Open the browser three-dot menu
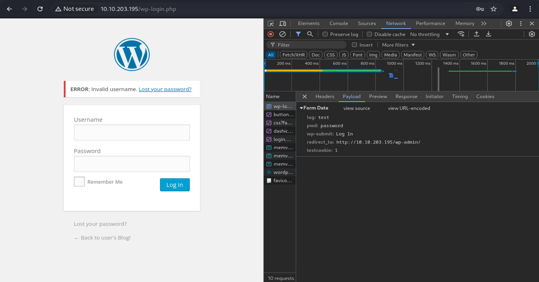Viewport: 539px width, 282px height. pyautogui.click(x=530, y=9)
